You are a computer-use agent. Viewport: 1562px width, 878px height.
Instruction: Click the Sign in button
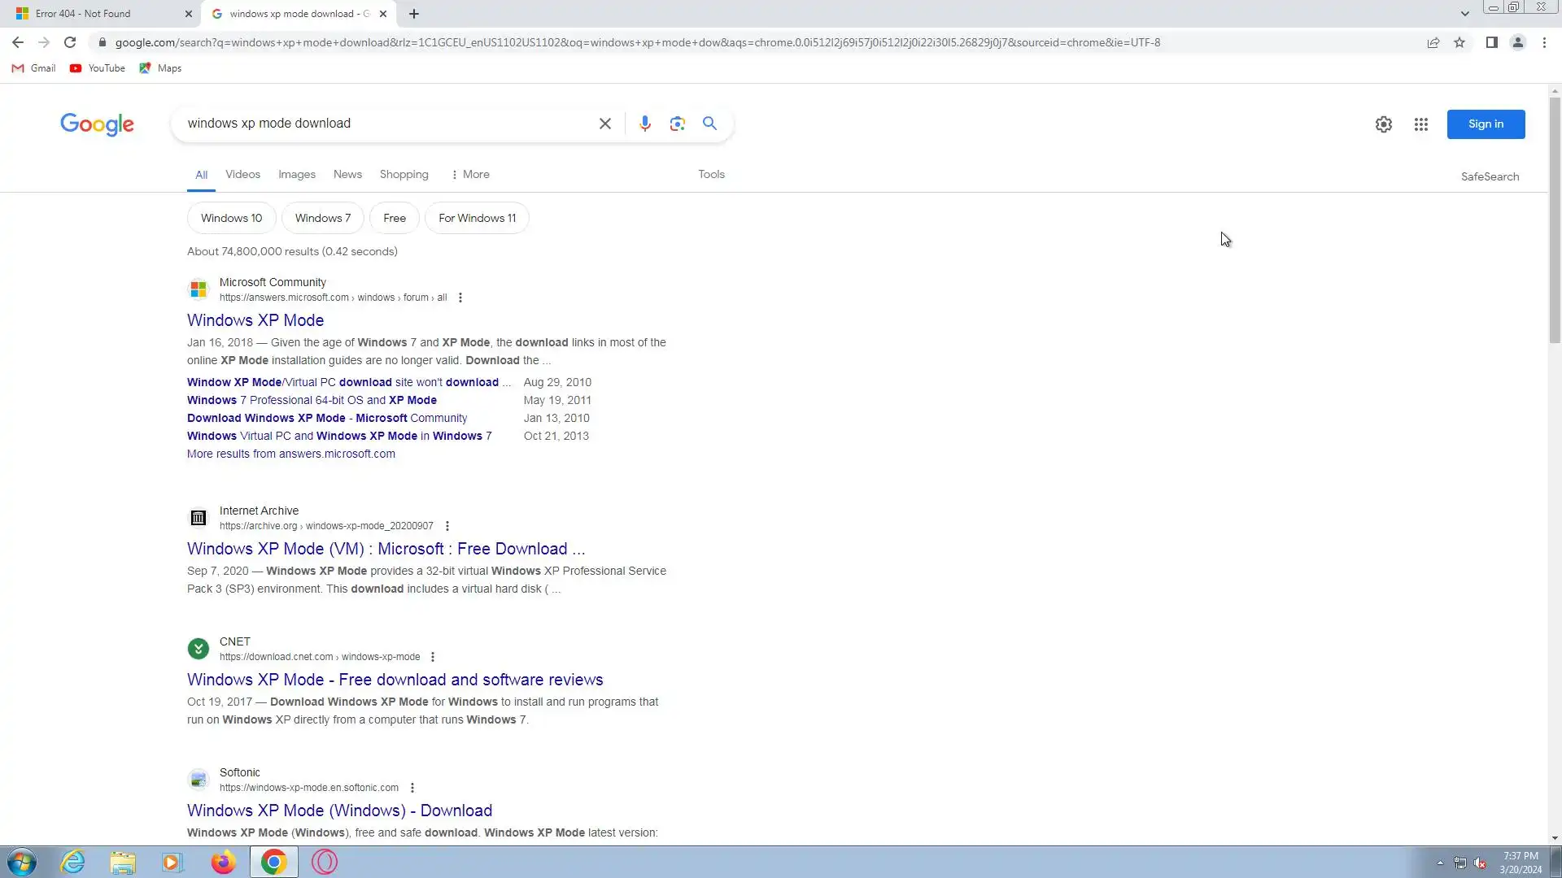pyautogui.click(x=1485, y=124)
